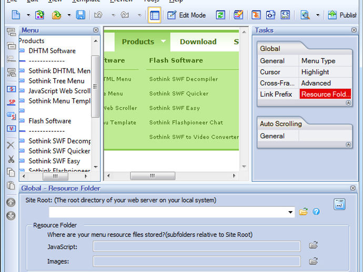
Task: Click Sothink SWF Quicker link in preview
Action: 179,93
